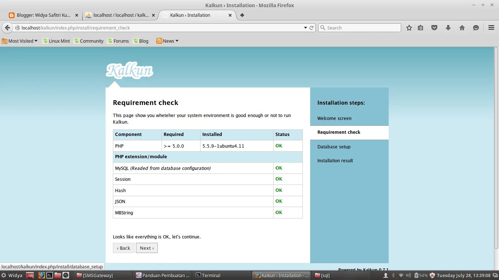Click the page vertical scrollbar
The width and height of the screenshot is (499, 280).
click(496, 148)
